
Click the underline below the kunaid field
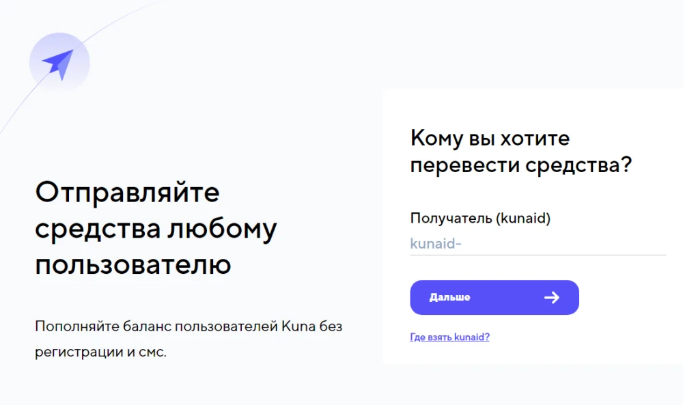click(538, 255)
